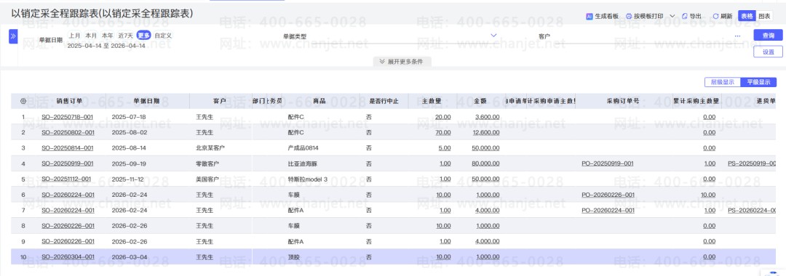Sort by 单据日期 column header
Viewport: 786px width, 276px height.
click(x=146, y=101)
